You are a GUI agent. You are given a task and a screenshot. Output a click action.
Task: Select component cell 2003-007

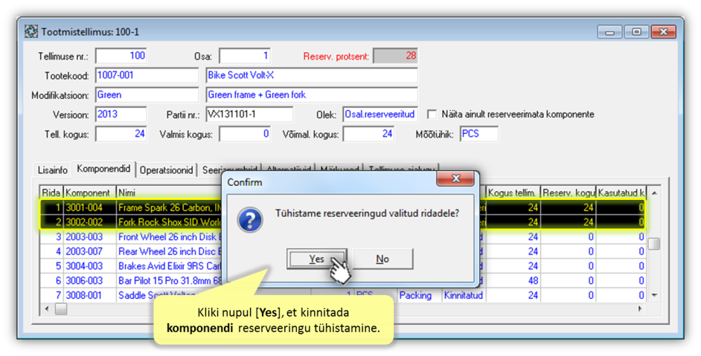(90, 251)
